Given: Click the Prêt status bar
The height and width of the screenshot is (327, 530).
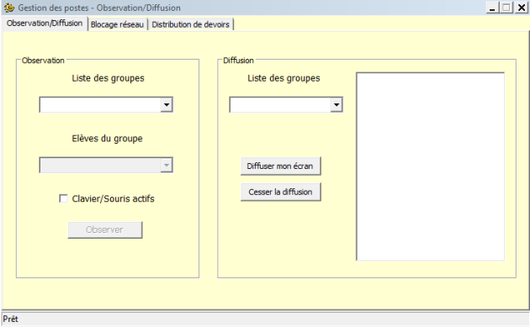Looking at the screenshot, I should (x=265, y=319).
